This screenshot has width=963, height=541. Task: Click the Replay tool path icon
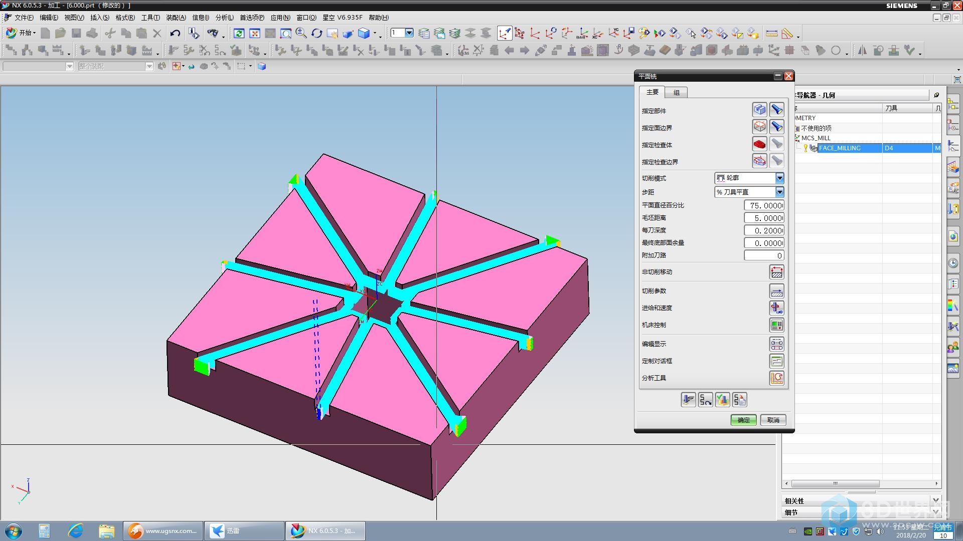click(x=705, y=400)
